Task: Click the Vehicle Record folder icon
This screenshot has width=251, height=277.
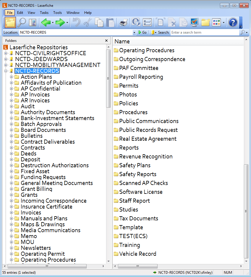Action: [x=116, y=254]
